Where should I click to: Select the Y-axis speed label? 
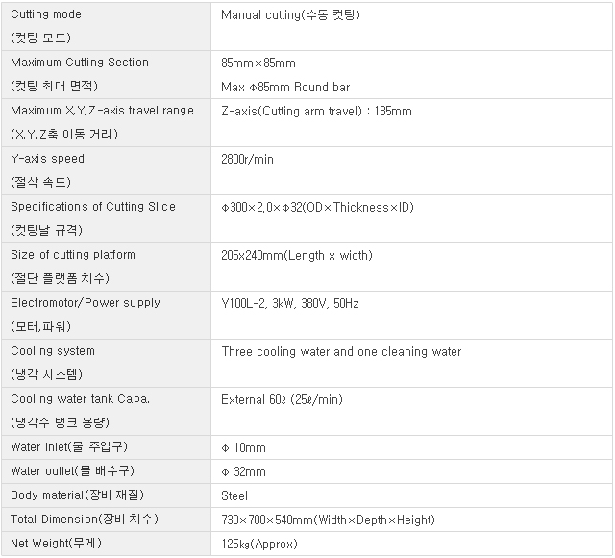(x=47, y=159)
